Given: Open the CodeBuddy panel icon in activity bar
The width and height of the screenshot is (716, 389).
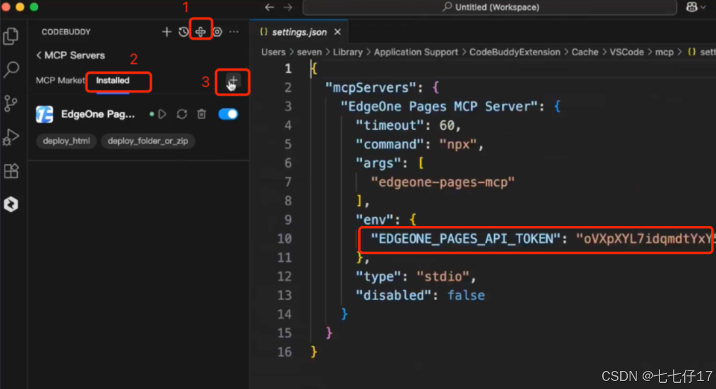Looking at the screenshot, I should (11, 204).
